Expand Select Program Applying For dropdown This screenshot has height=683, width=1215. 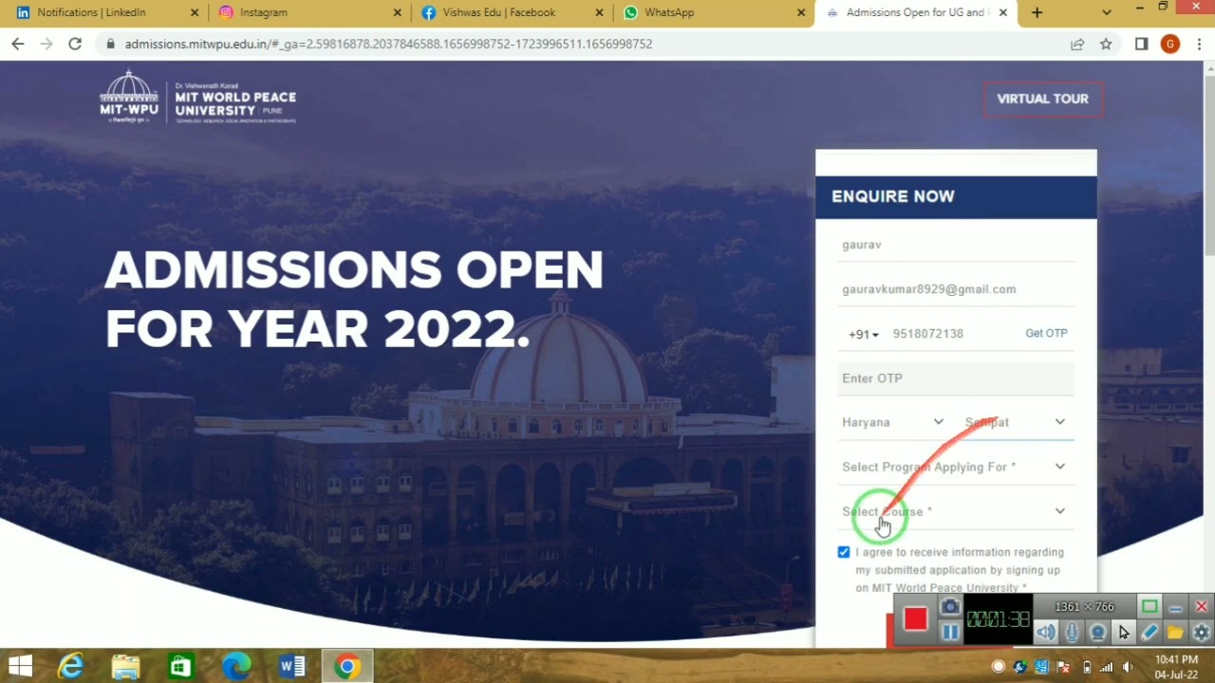(956, 467)
